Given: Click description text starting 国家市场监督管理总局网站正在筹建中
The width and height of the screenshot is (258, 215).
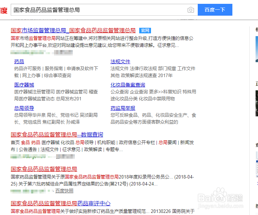Looking at the screenshot, I should click(102, 42).
